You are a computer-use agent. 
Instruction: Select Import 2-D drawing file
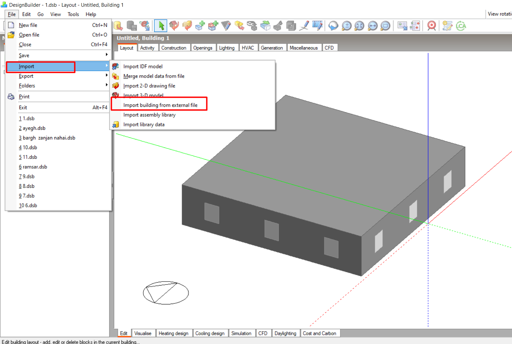click(x=149, y=86)
